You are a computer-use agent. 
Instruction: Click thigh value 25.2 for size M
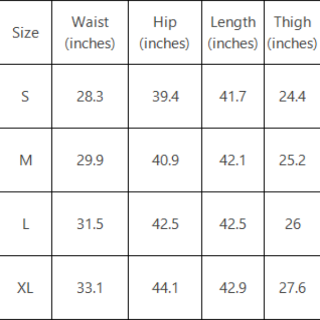tap(292, 160)
